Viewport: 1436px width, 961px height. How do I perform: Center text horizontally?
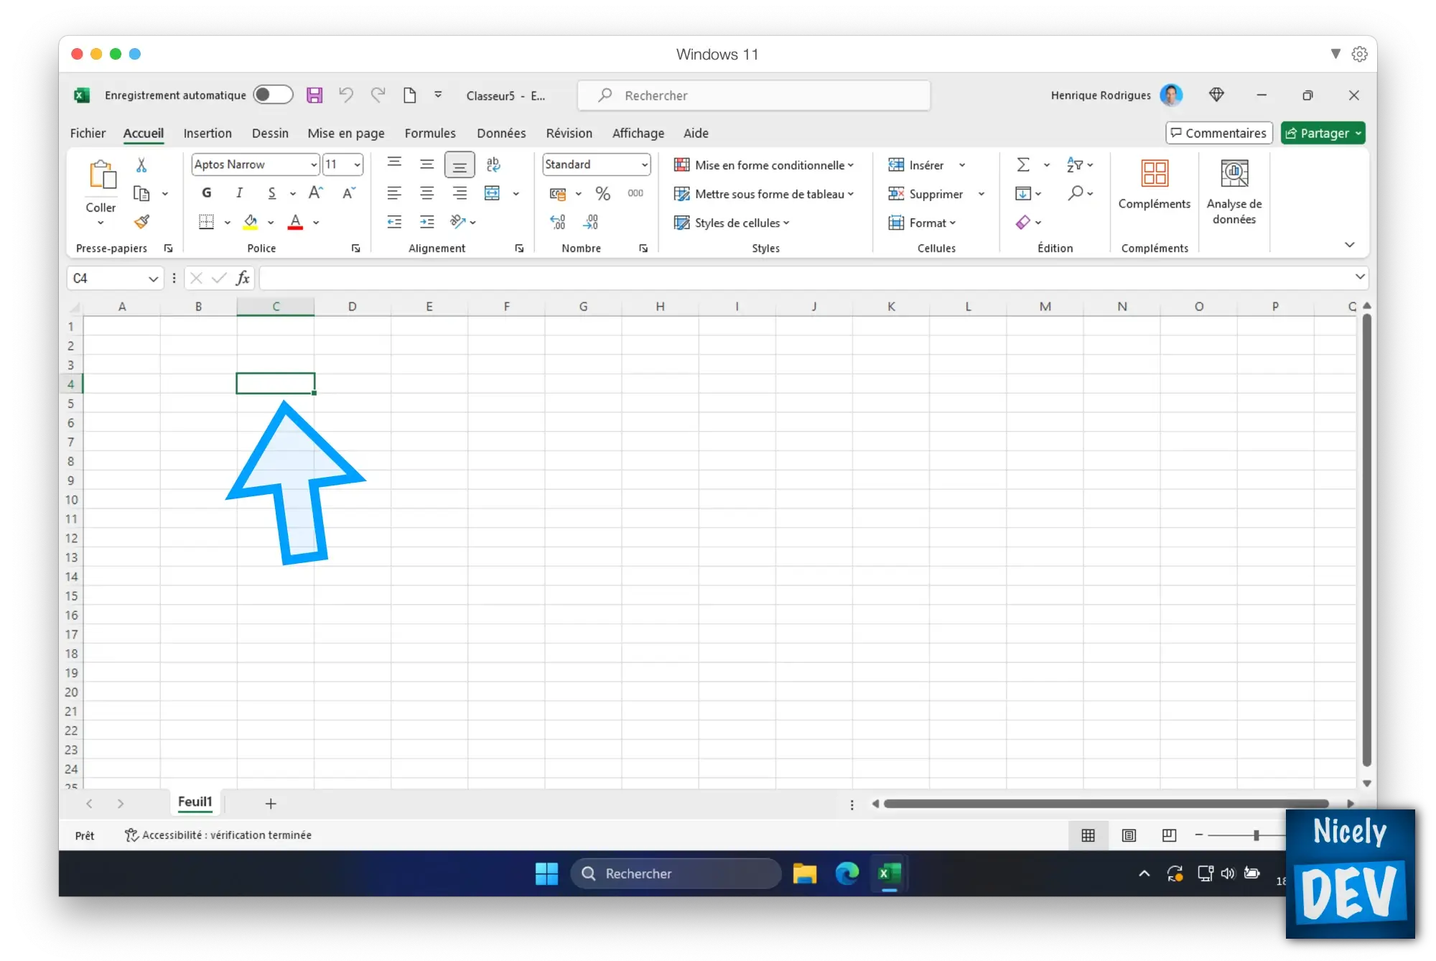tap(426, 192)
